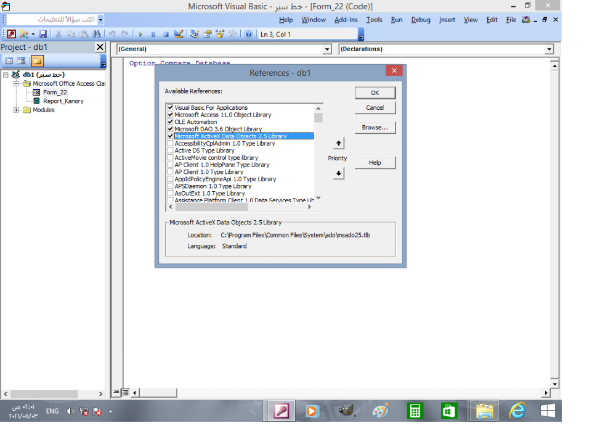This screenshot has height=436, width=616.
Task: Click the Copy toolbar icon
Action: [71, 34]
